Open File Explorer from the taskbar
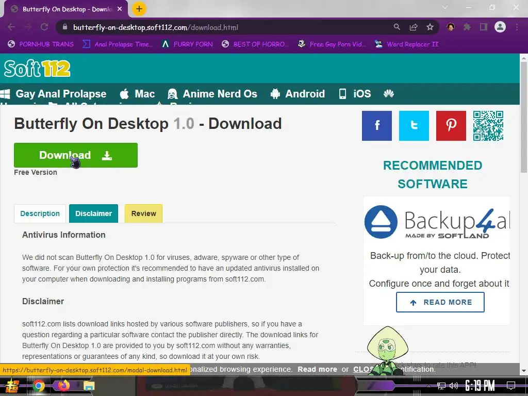 point(89,386)
